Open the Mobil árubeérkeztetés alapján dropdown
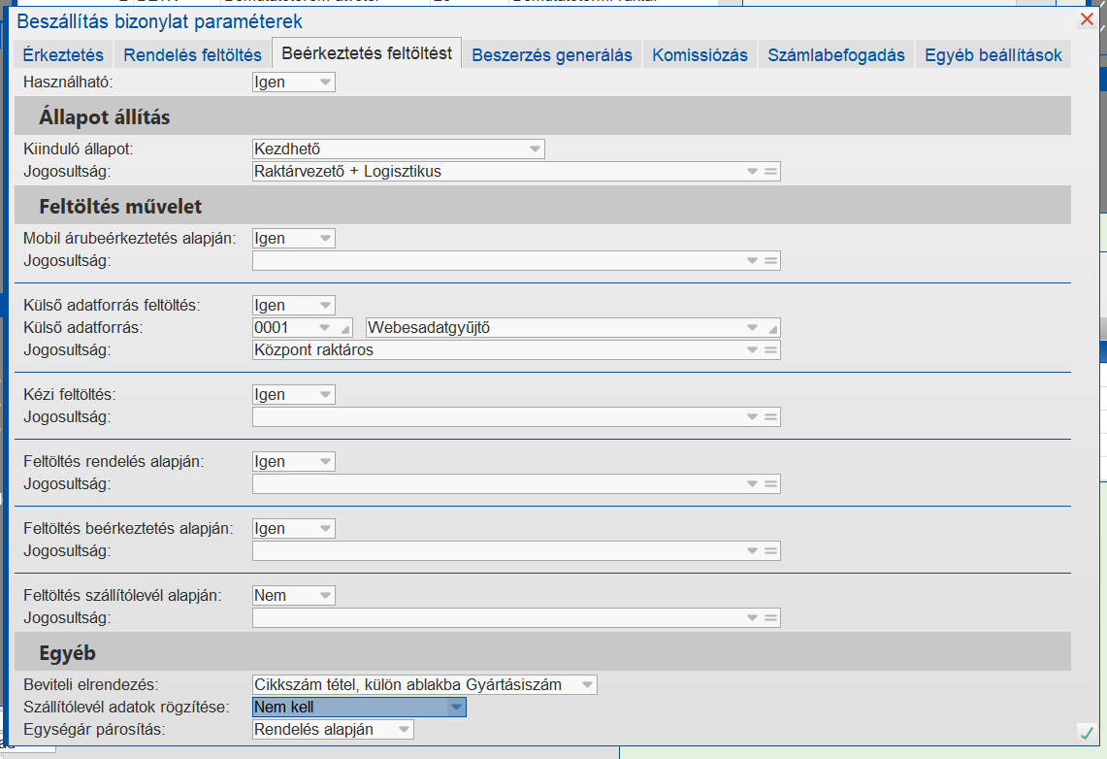This screenshot has width=1107, height=759. coord(325,239)
